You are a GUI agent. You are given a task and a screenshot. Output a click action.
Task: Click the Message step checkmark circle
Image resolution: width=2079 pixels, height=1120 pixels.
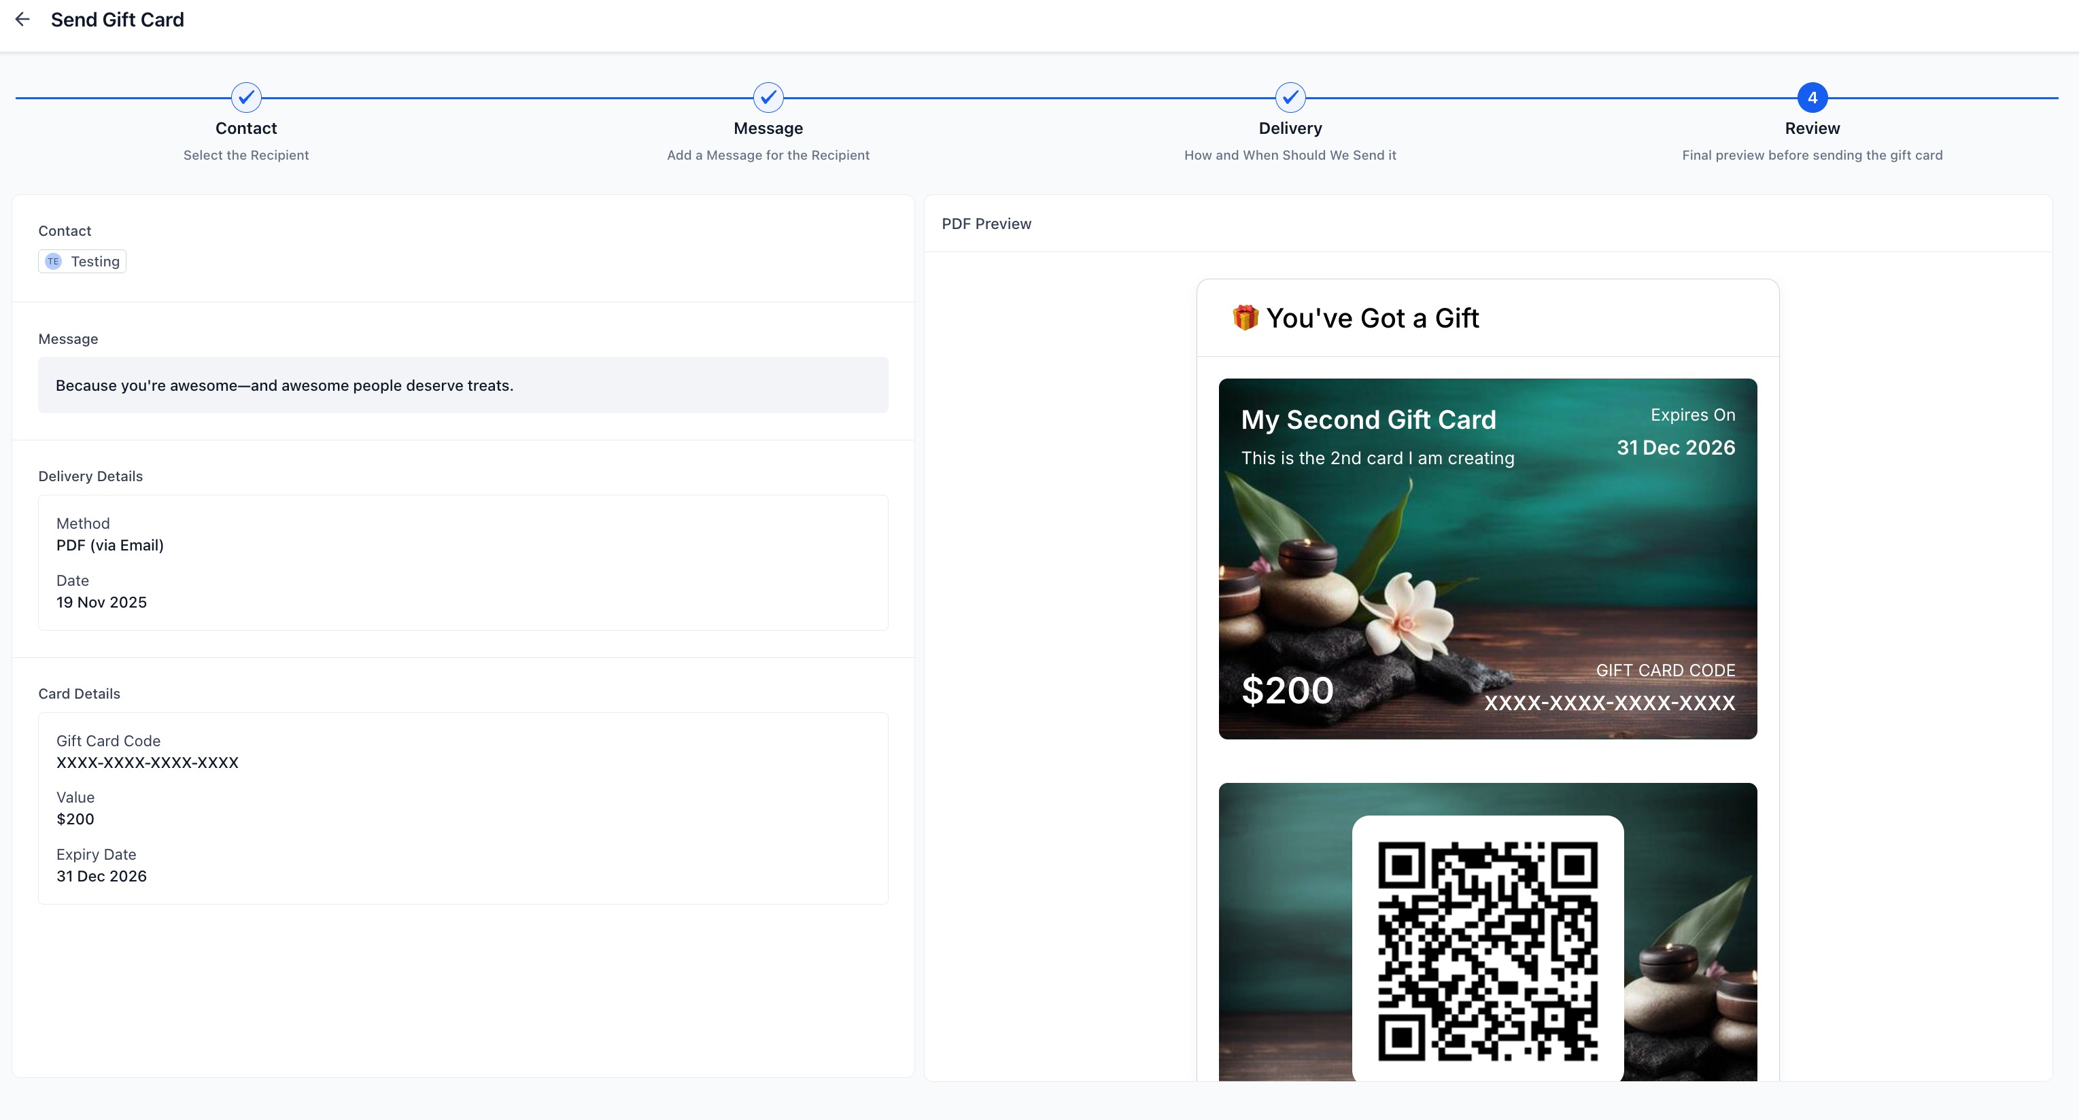tap(768, 98)
